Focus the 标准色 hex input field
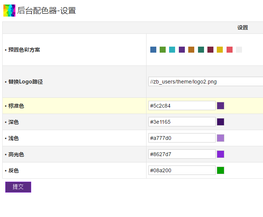 click(182, 106)
